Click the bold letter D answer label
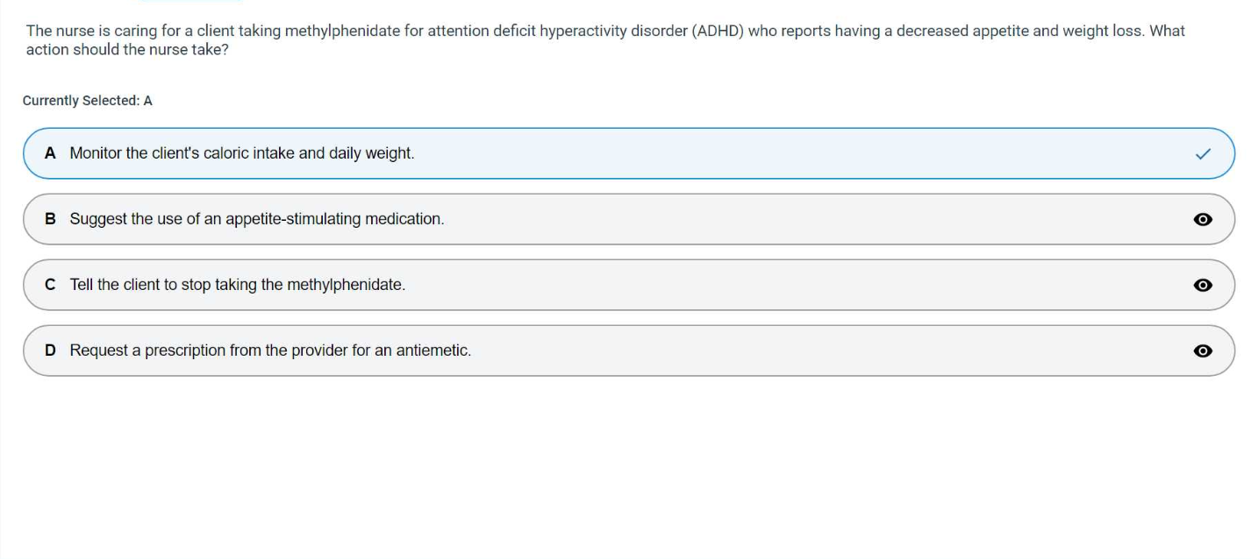This screenshot has height=559, width=1251. pos(50,350)
